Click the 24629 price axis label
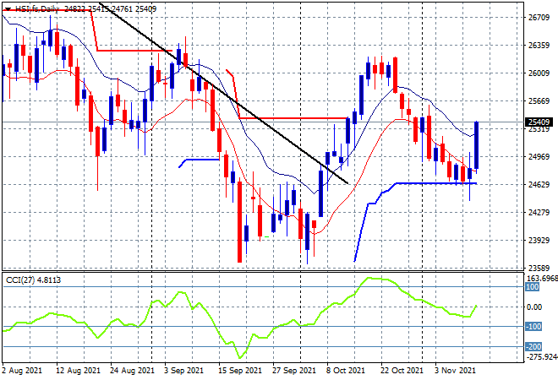Viewport: 558px width, 380px height. (539, 184)
